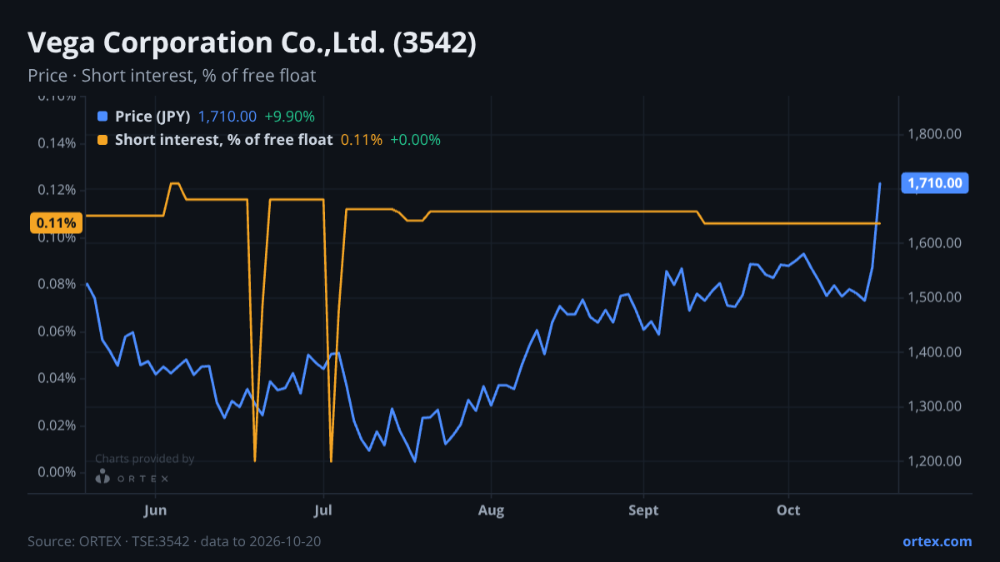Viewport: 1000px width, 562px height.
Task: Click the +9.90% price change value
Action: click(x=289, y=117)
